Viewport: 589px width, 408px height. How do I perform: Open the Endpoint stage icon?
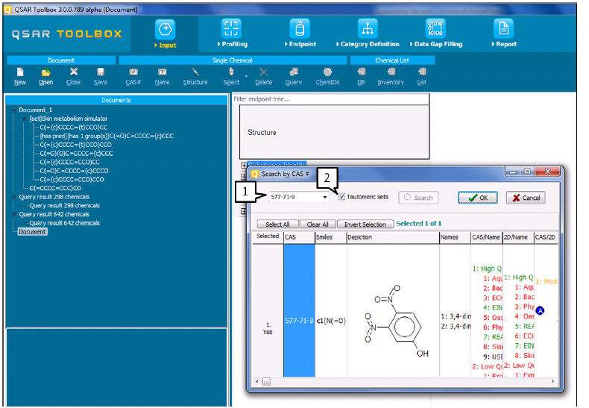click(300, 28)
